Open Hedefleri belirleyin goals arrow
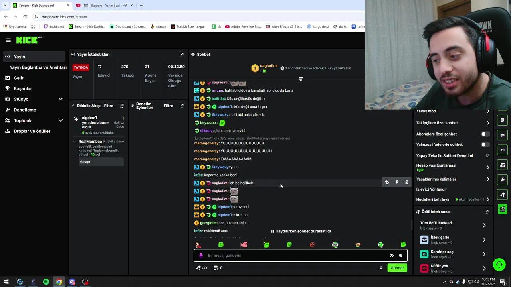 pyautogui.click(x=488, y=199)
